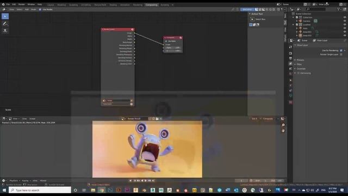Expand the Passes panel
The height and width of the screenshot is (196, 348).
pos(300,60)
